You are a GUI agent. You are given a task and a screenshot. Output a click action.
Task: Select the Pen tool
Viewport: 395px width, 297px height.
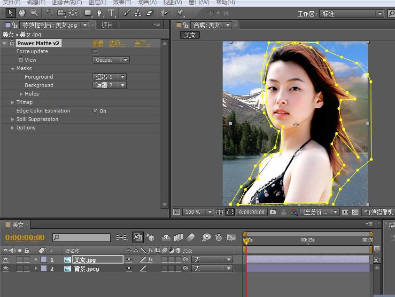(100, 13)
